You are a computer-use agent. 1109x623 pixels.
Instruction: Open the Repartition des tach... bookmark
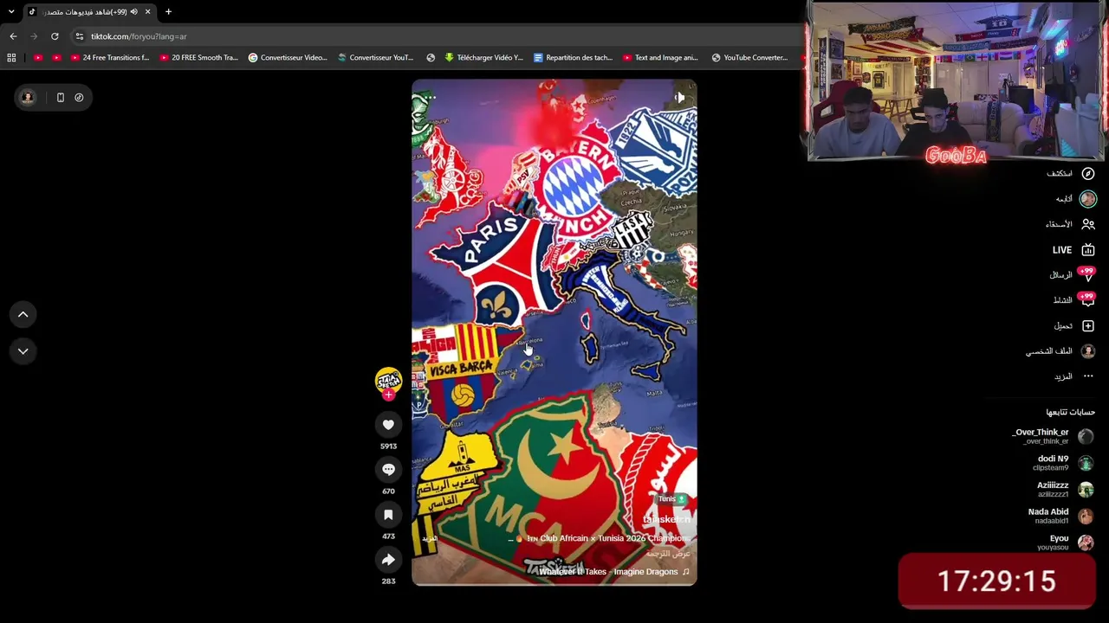[x=573, y=58]
